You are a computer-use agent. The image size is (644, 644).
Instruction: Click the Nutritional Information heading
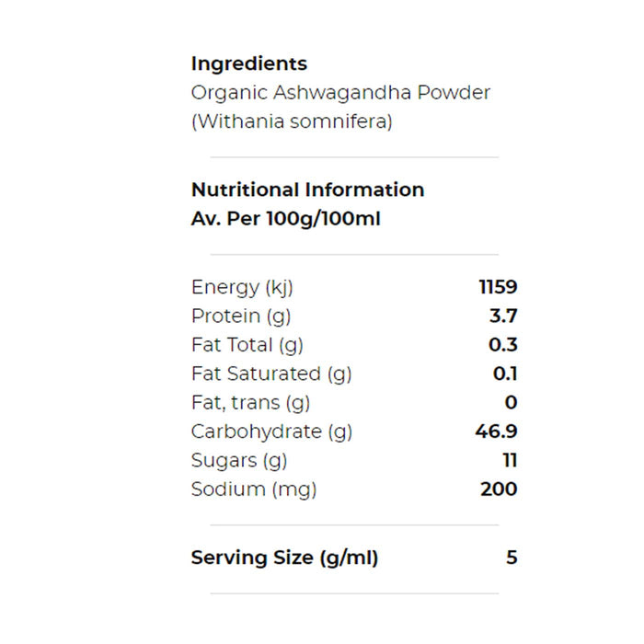click(307, 190)
